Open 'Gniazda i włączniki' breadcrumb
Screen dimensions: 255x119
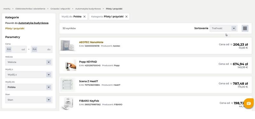[60, 9]
